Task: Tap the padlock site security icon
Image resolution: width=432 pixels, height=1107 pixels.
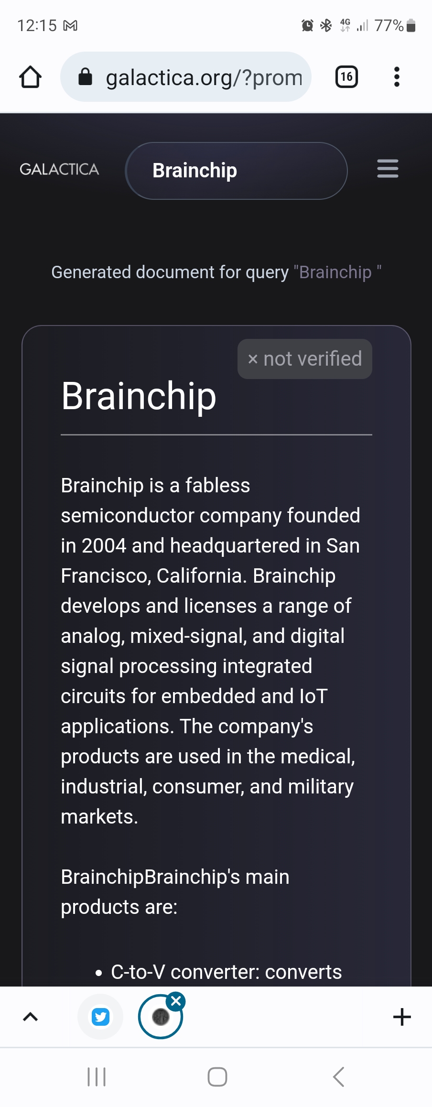Action: pyautogui.click(x=85, y=77)
